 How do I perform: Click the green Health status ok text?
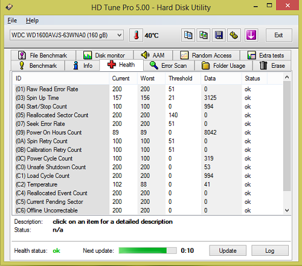click(x=56, y=251)
